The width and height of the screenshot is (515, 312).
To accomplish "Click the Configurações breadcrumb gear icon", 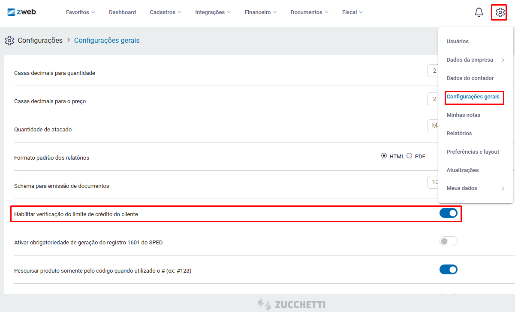I will click(9, 41).
